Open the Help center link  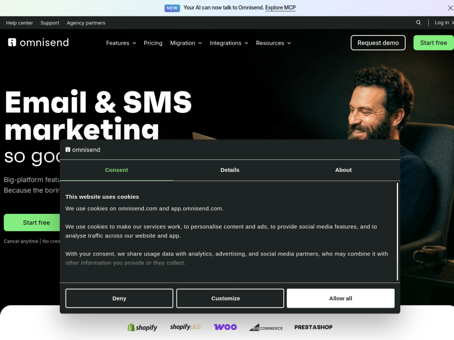(x=20, y=23)
